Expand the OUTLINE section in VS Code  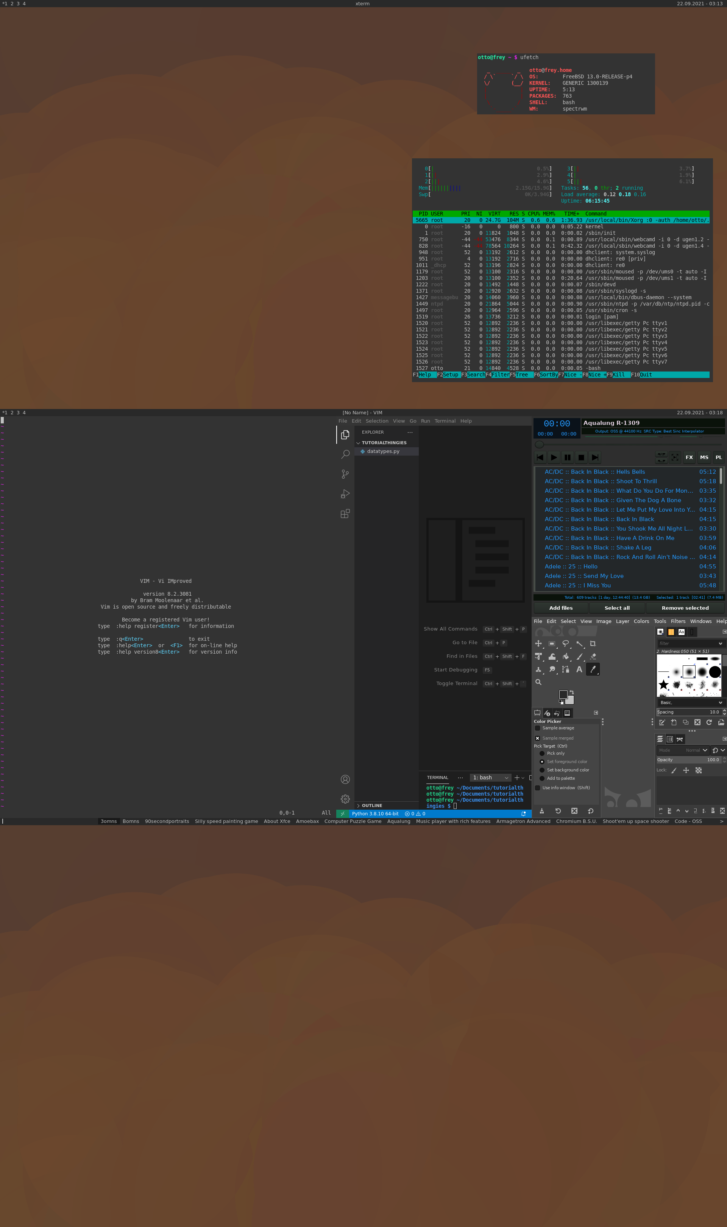(x=371, y=806)
